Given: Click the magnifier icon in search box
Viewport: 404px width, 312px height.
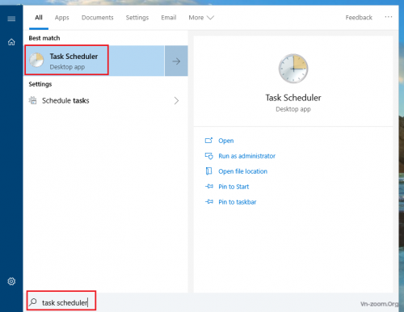Looking at the screenshot, I should 33,302.
